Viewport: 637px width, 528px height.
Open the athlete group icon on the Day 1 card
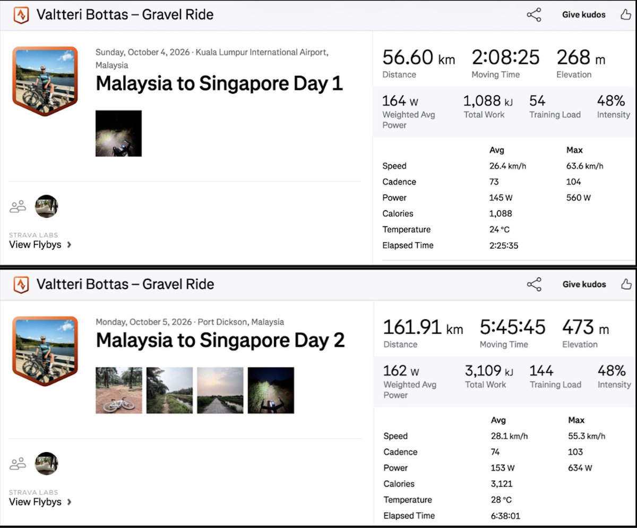18,206
